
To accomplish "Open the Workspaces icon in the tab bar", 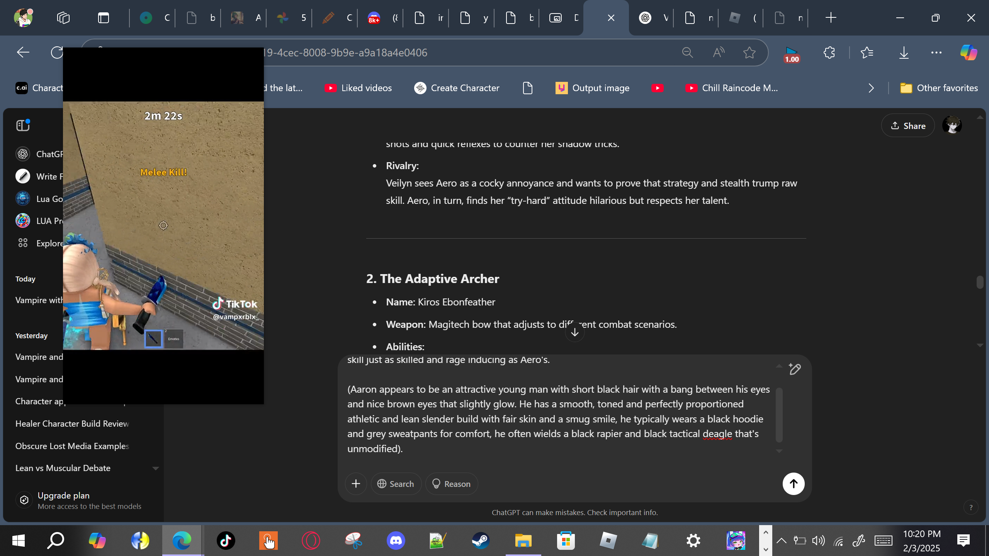I will 63,18.
